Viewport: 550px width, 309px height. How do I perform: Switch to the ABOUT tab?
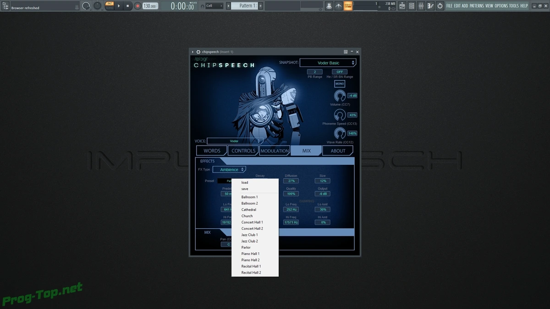pos(338,151)
